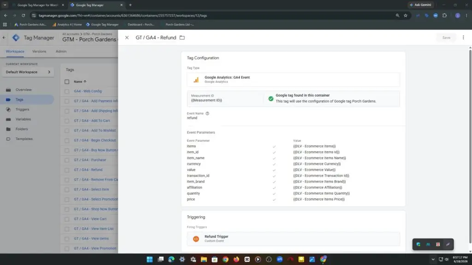Screen dimensions: 472x265
Task: Click the zoom magnifier icon in address bar
Action: point(397,15)
